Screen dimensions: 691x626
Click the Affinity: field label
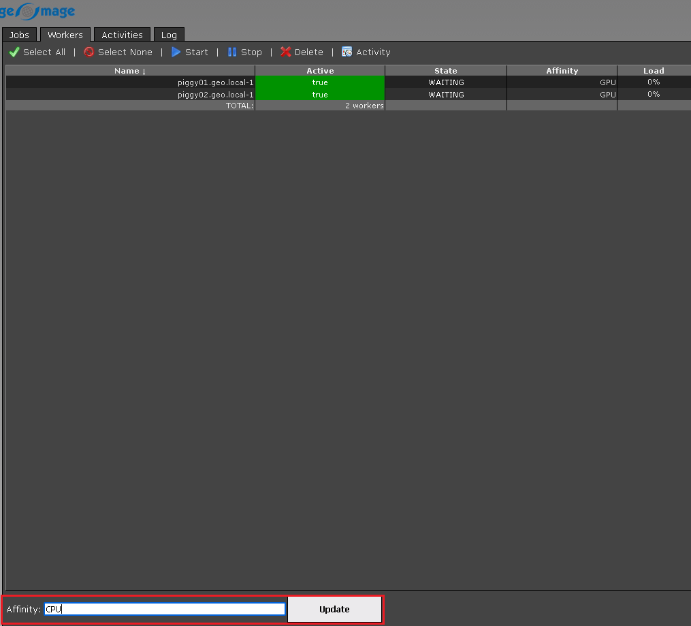click(x=23, y=609)
